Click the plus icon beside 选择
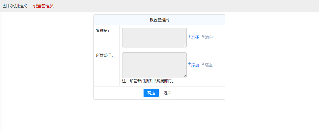This screenshot has height=131, width=319. 189,36
